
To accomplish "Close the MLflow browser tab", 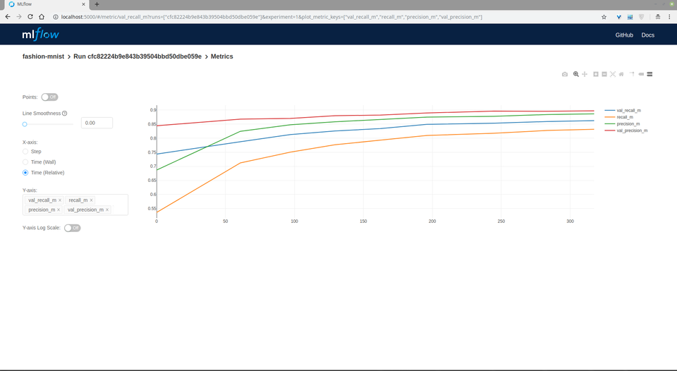I will coord(83,4).
